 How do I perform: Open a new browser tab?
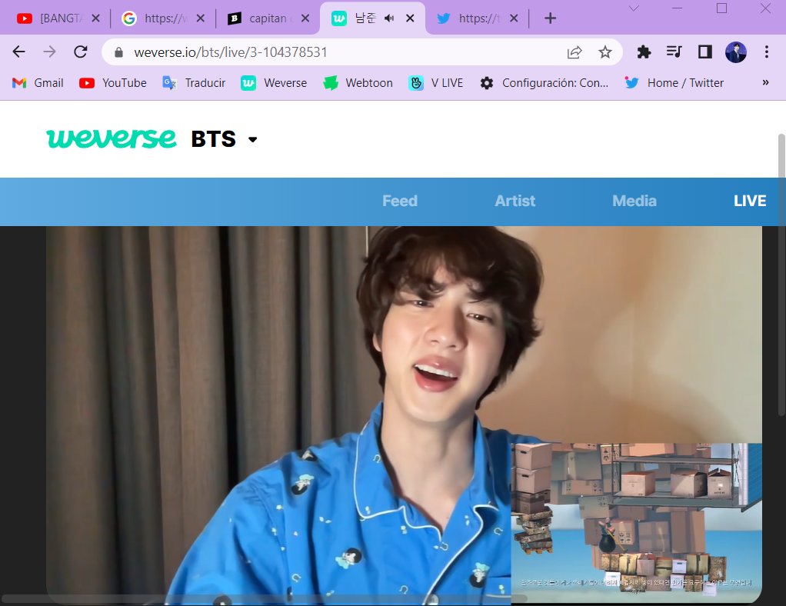tap(550, 18)
